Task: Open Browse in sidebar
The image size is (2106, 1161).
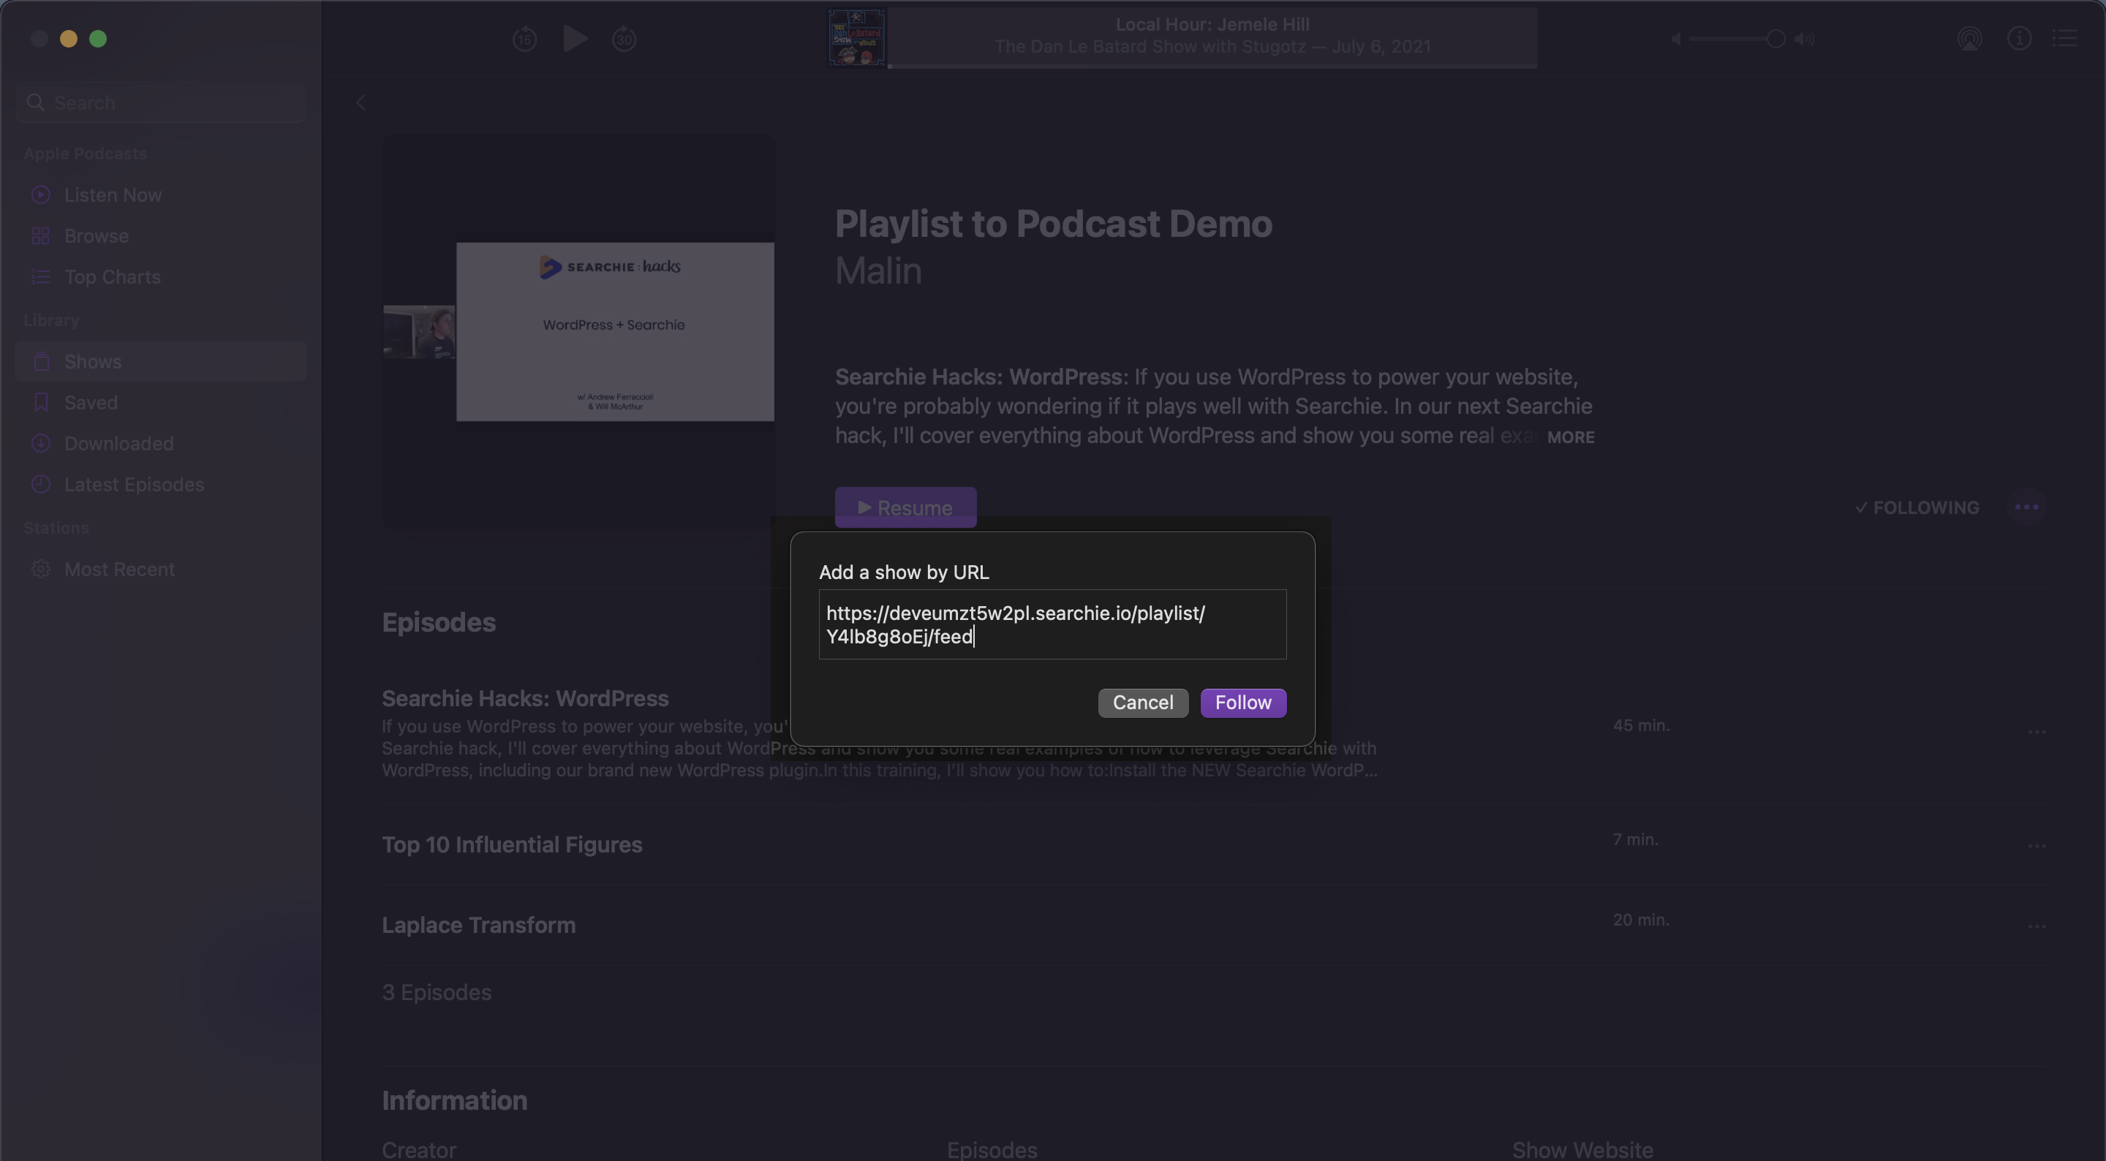Action: click(x=161, y=236)
